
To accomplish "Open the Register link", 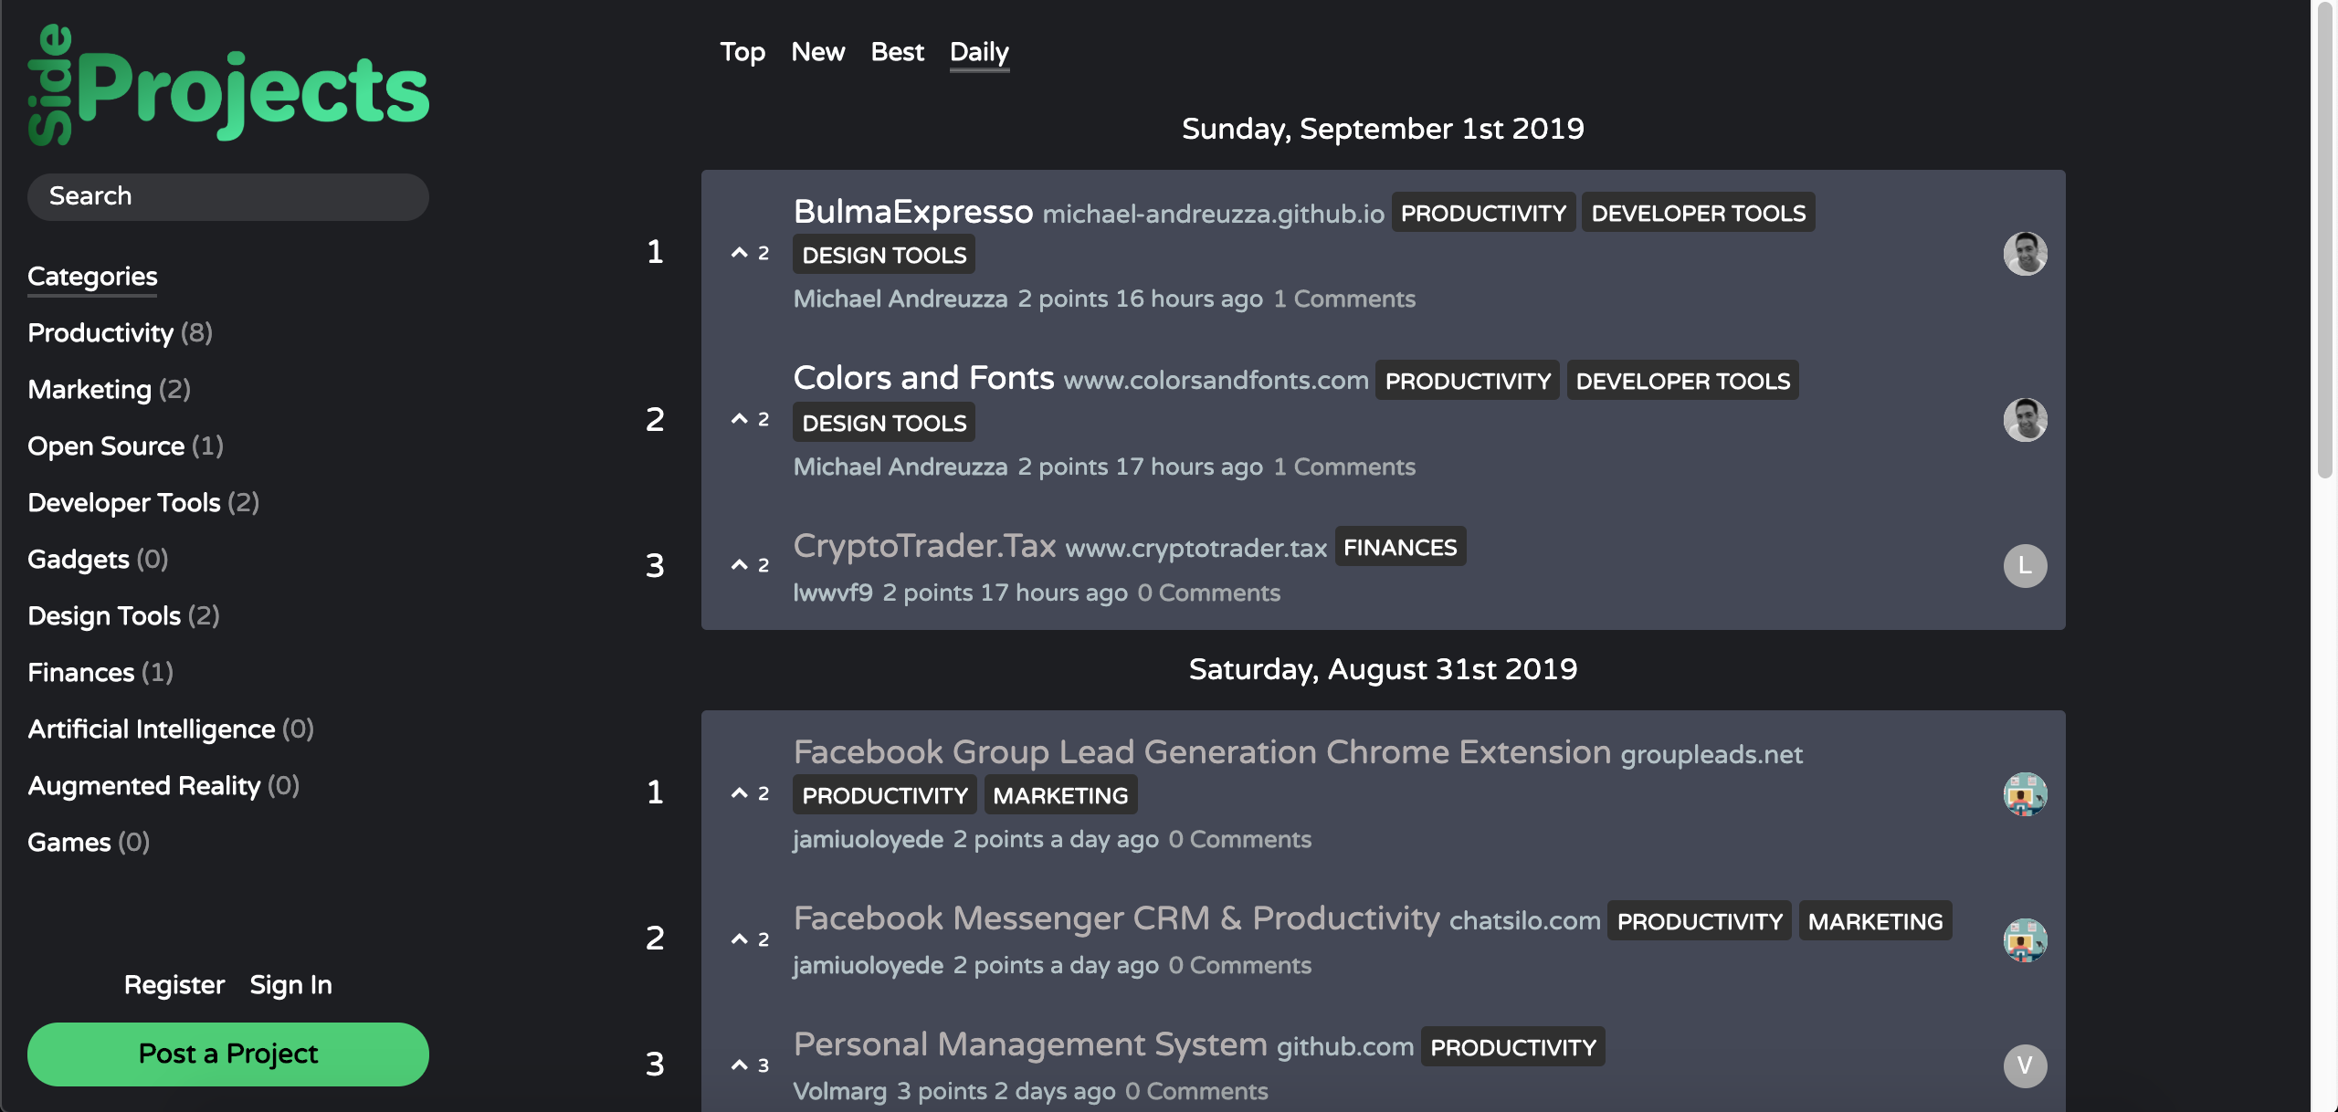I will (x=174, y=984).
